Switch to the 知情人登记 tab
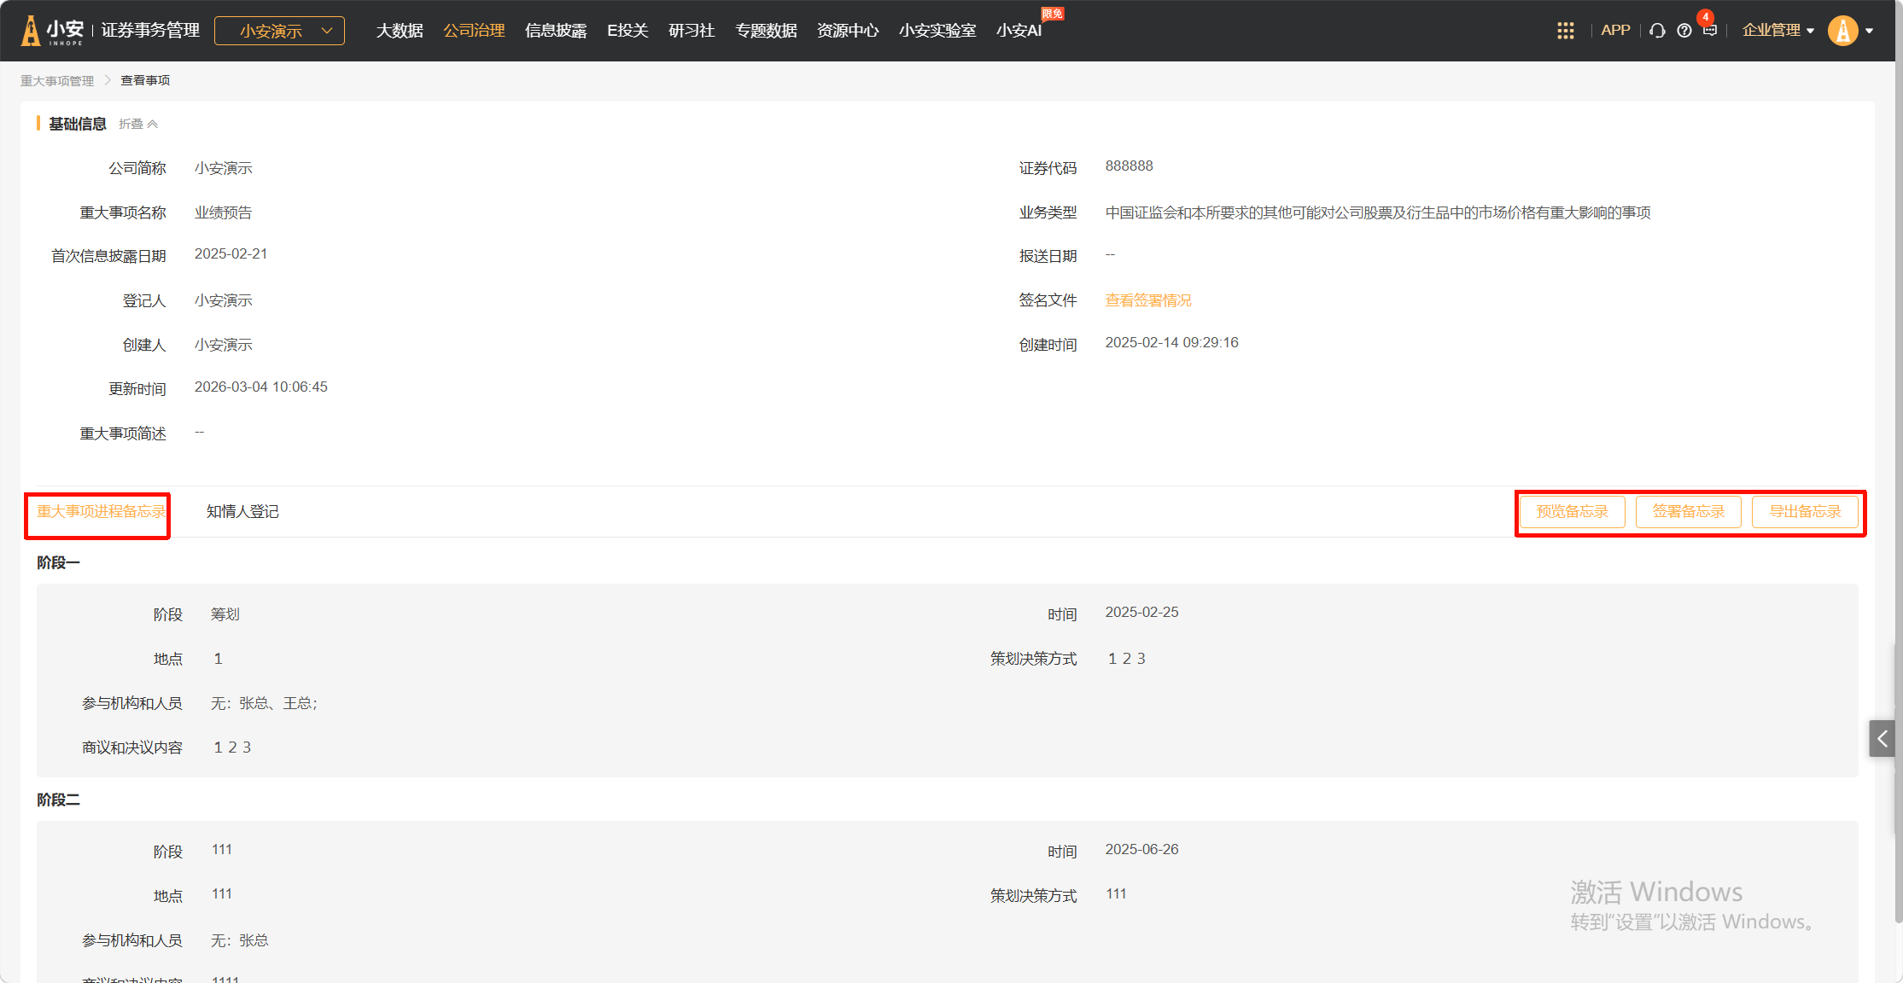The width and height of the screenshot is (1903, 983). pos(242,511)
